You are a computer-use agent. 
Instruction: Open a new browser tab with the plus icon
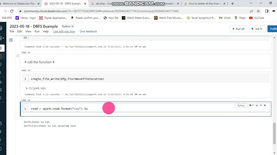click(x=232, y=3)
